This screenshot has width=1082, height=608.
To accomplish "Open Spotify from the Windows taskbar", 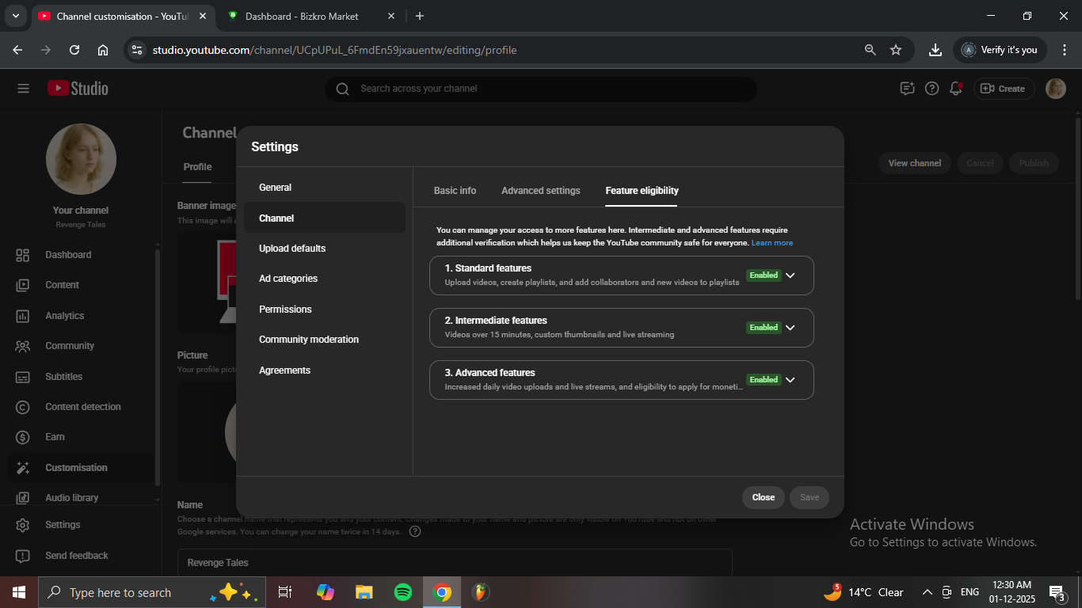I will point(402,592).
